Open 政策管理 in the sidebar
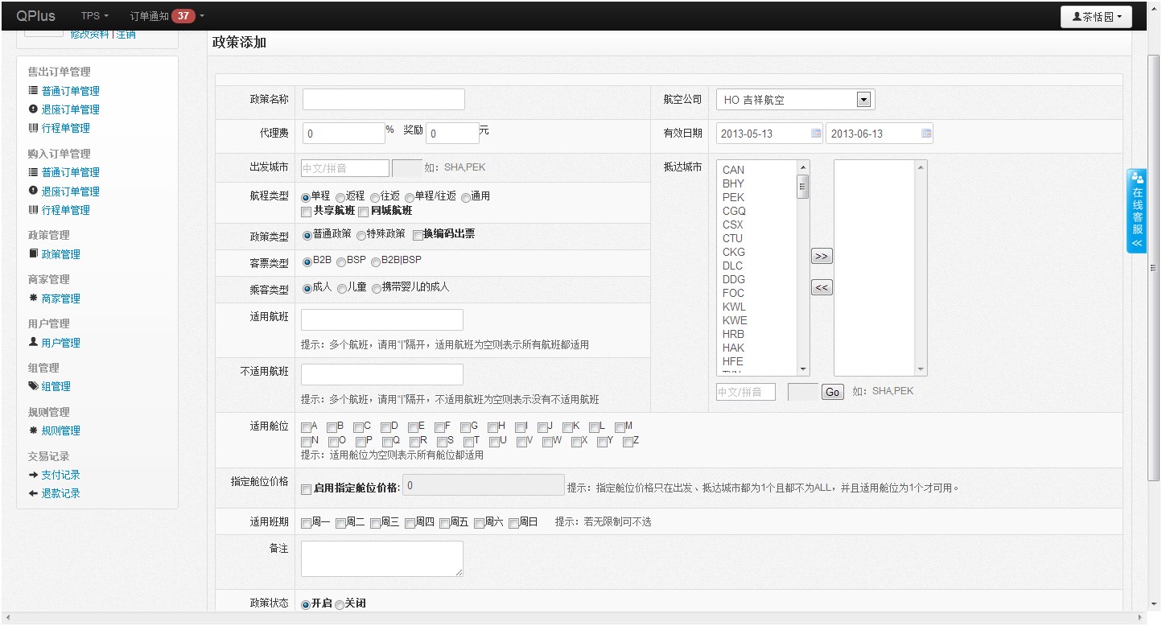This screenshot has height=626, width=1162. click(x=60, y=254)
